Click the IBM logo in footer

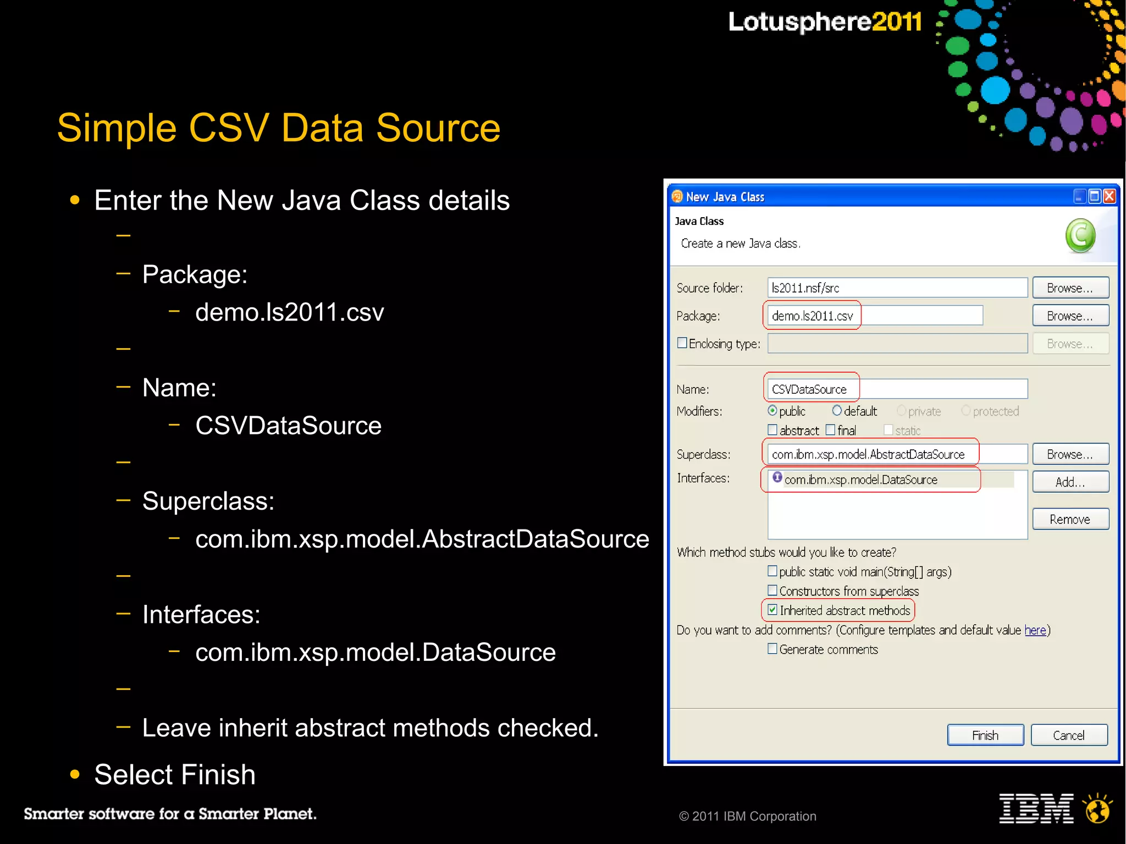click(x=1036, y=808)
